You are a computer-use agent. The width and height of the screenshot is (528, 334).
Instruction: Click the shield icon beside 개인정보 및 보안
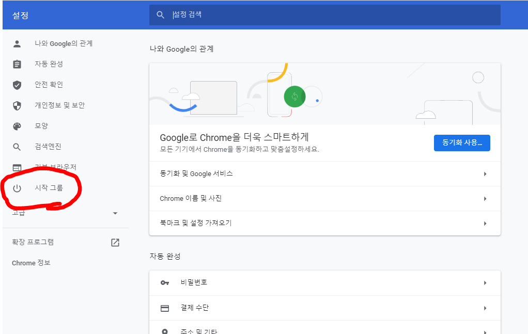pos(17,106)
